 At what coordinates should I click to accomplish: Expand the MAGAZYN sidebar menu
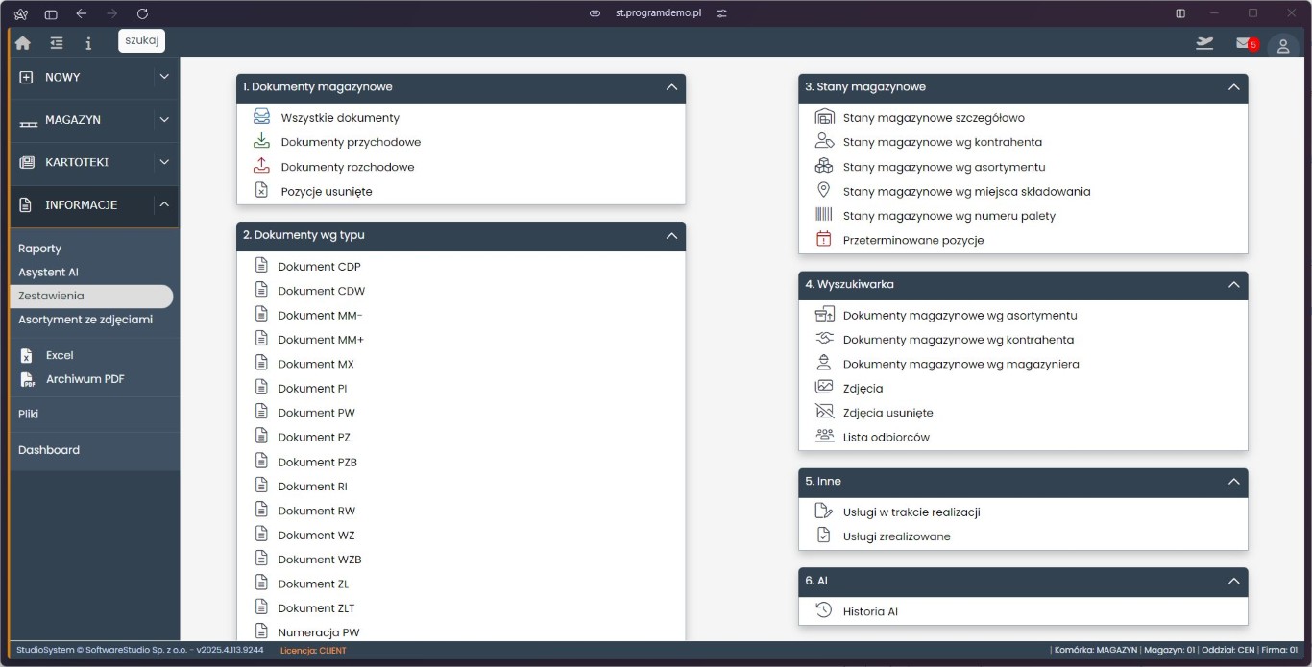[164, 120]
